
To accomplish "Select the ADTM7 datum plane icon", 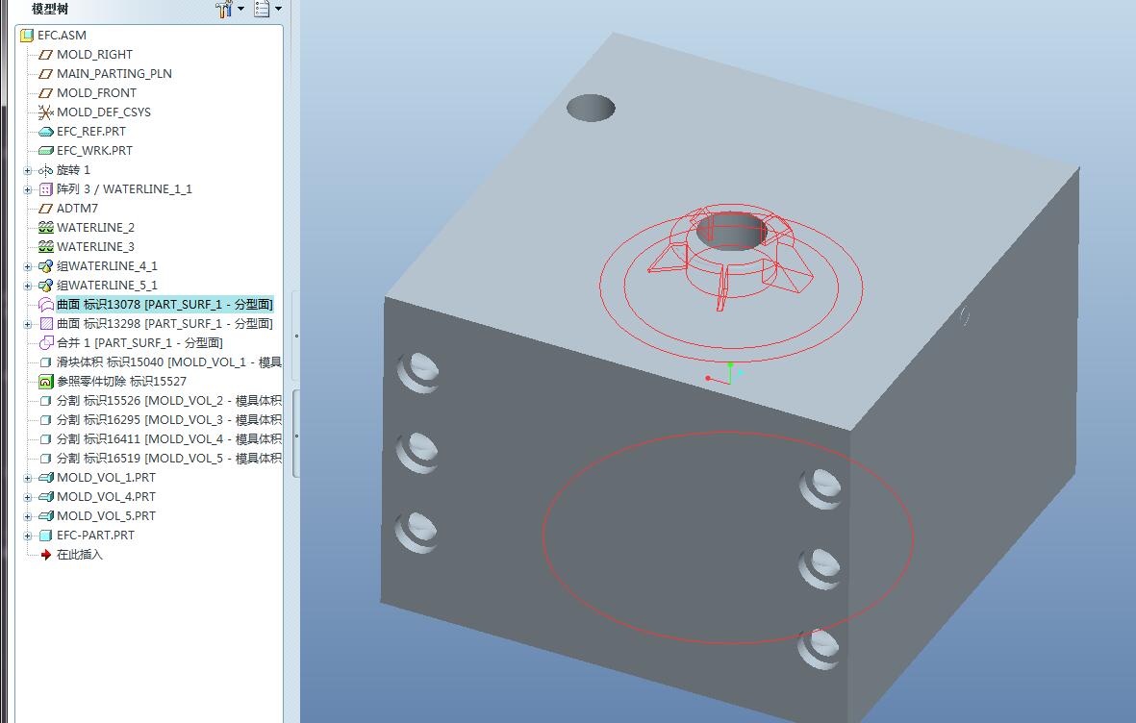I will click(45, 209).
